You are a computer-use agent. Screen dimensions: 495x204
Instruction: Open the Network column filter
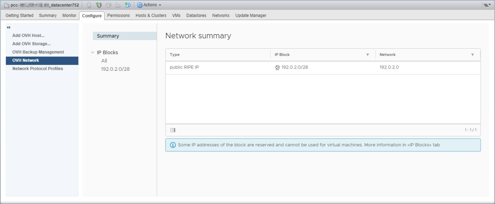click(472, 55)
